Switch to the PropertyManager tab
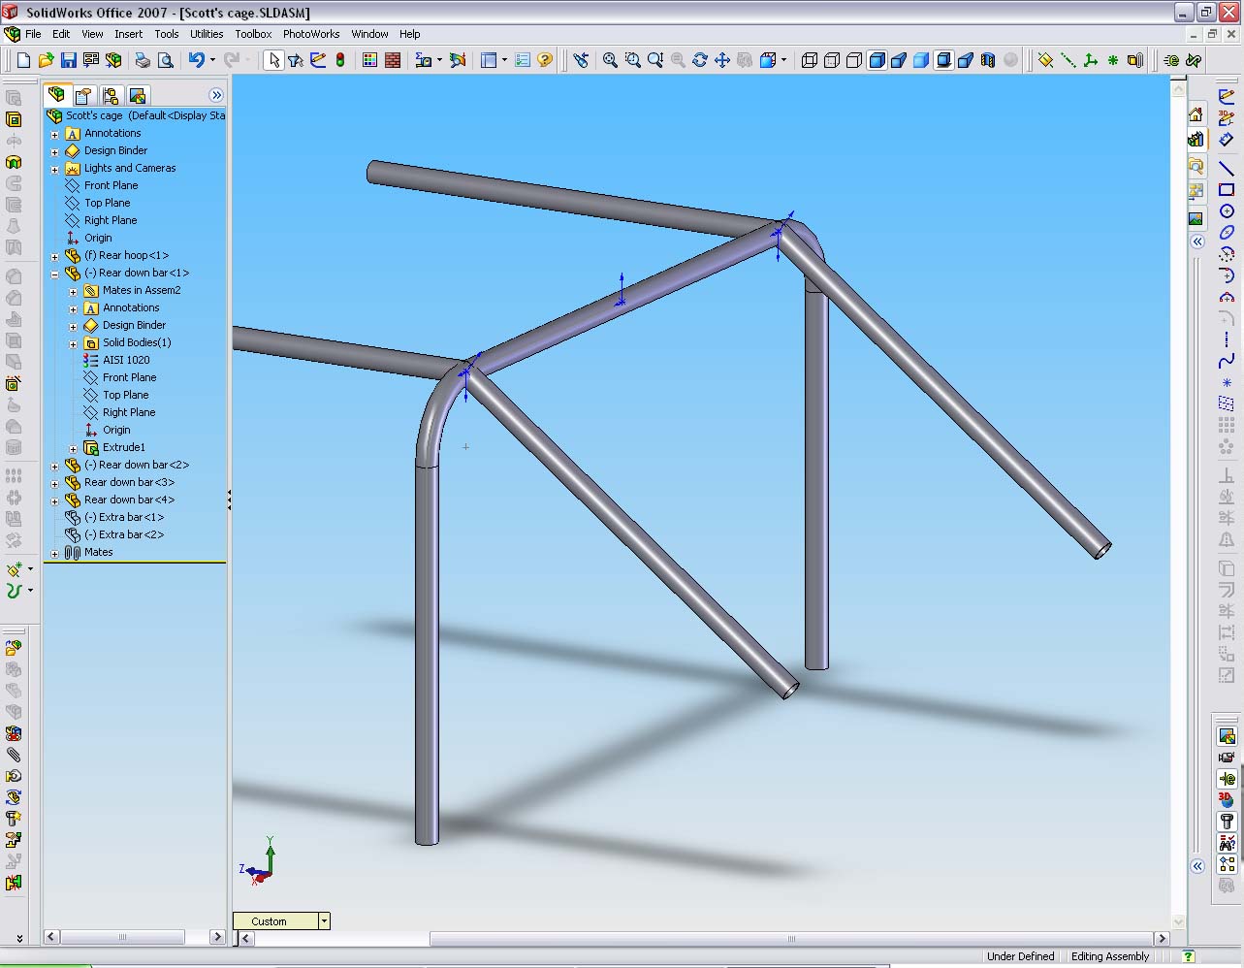The image size is (1244, 968). pyautogui.click(x=83, y=95)
